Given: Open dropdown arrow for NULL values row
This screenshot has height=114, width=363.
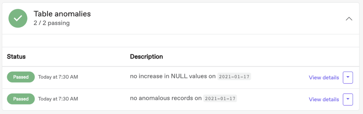Looking at the screenshot, I should pos(348,77).
